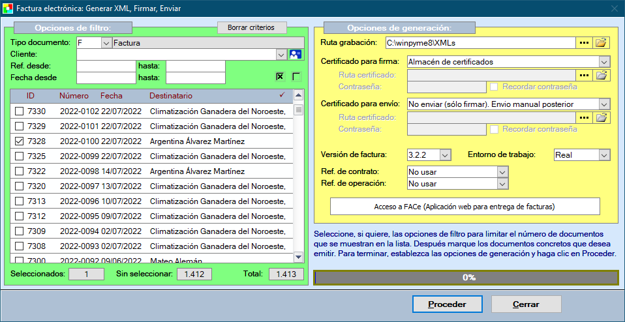This screenshot has height=322, width=625.
Task: Open the client search icon beside Cliente
Action: pos(296,54)
